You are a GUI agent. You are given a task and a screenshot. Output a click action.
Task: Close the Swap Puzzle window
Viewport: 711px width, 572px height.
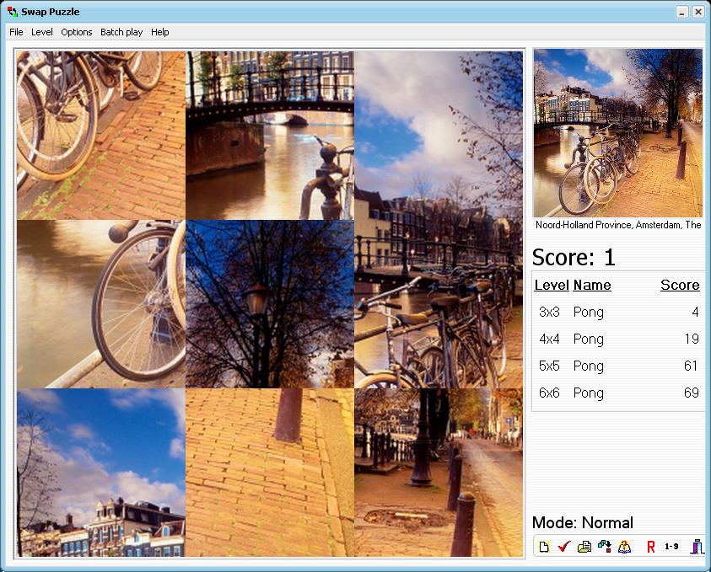(698, 12)
